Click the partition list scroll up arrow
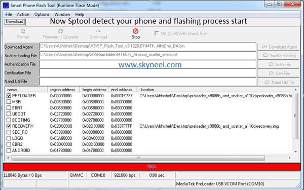 296,90
